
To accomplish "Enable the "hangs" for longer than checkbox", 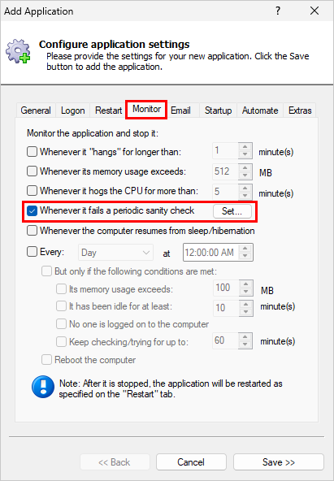I will [x=32, y=152].
